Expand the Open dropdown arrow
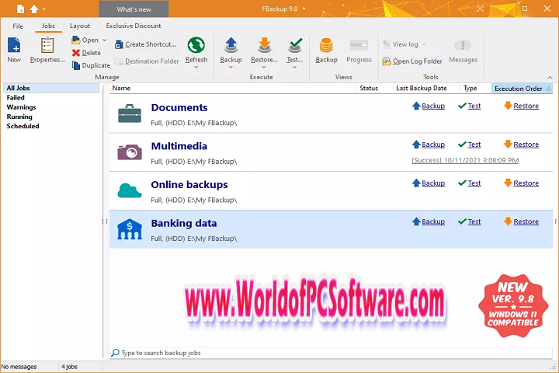 (x=105, y=40)
